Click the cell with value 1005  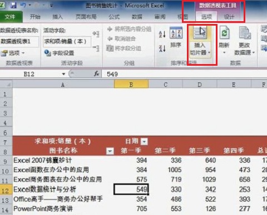tap(165, 170)
